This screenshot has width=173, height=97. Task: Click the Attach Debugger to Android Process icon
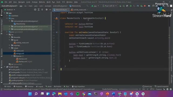141,6
